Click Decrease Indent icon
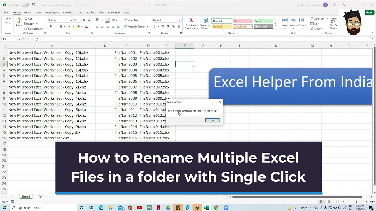Screen dimensions: 376x211 coord(113,26)
